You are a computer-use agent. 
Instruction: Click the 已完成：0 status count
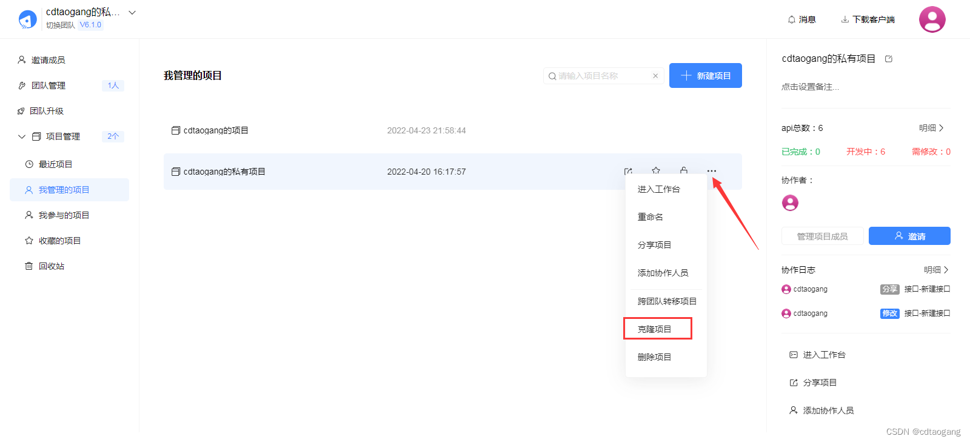pos(801,152)
